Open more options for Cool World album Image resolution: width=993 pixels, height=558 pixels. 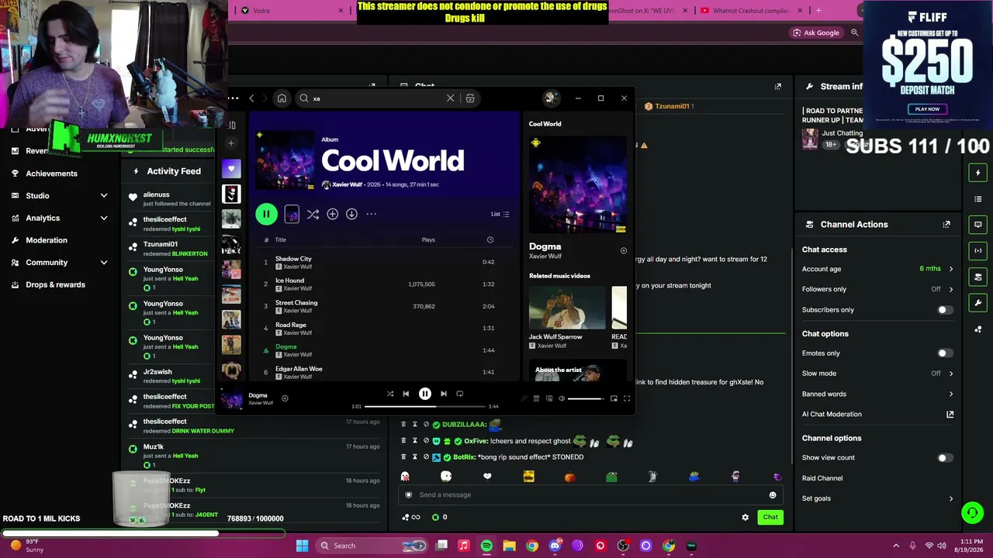point(371,214)
